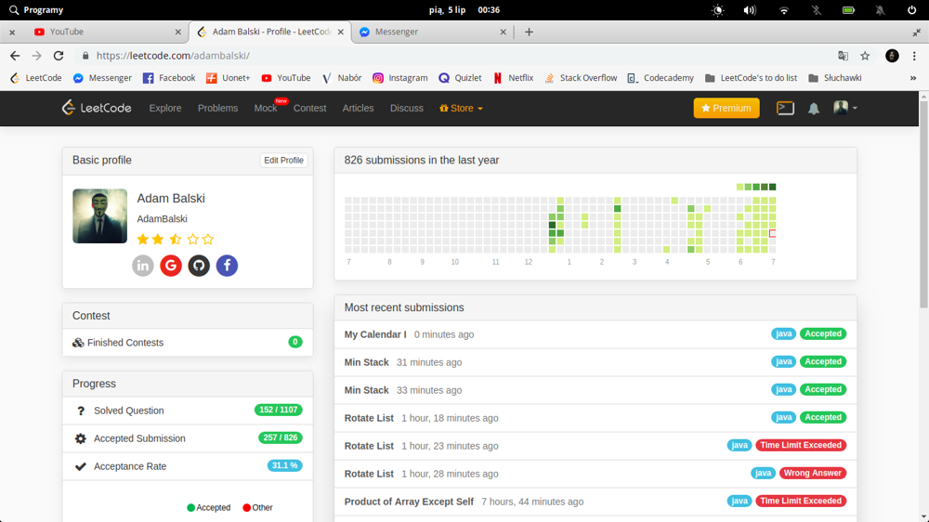The height and width of the screenshot is (522, 929).
Task: Click the red Google account icon
Action: pos(171,266)
